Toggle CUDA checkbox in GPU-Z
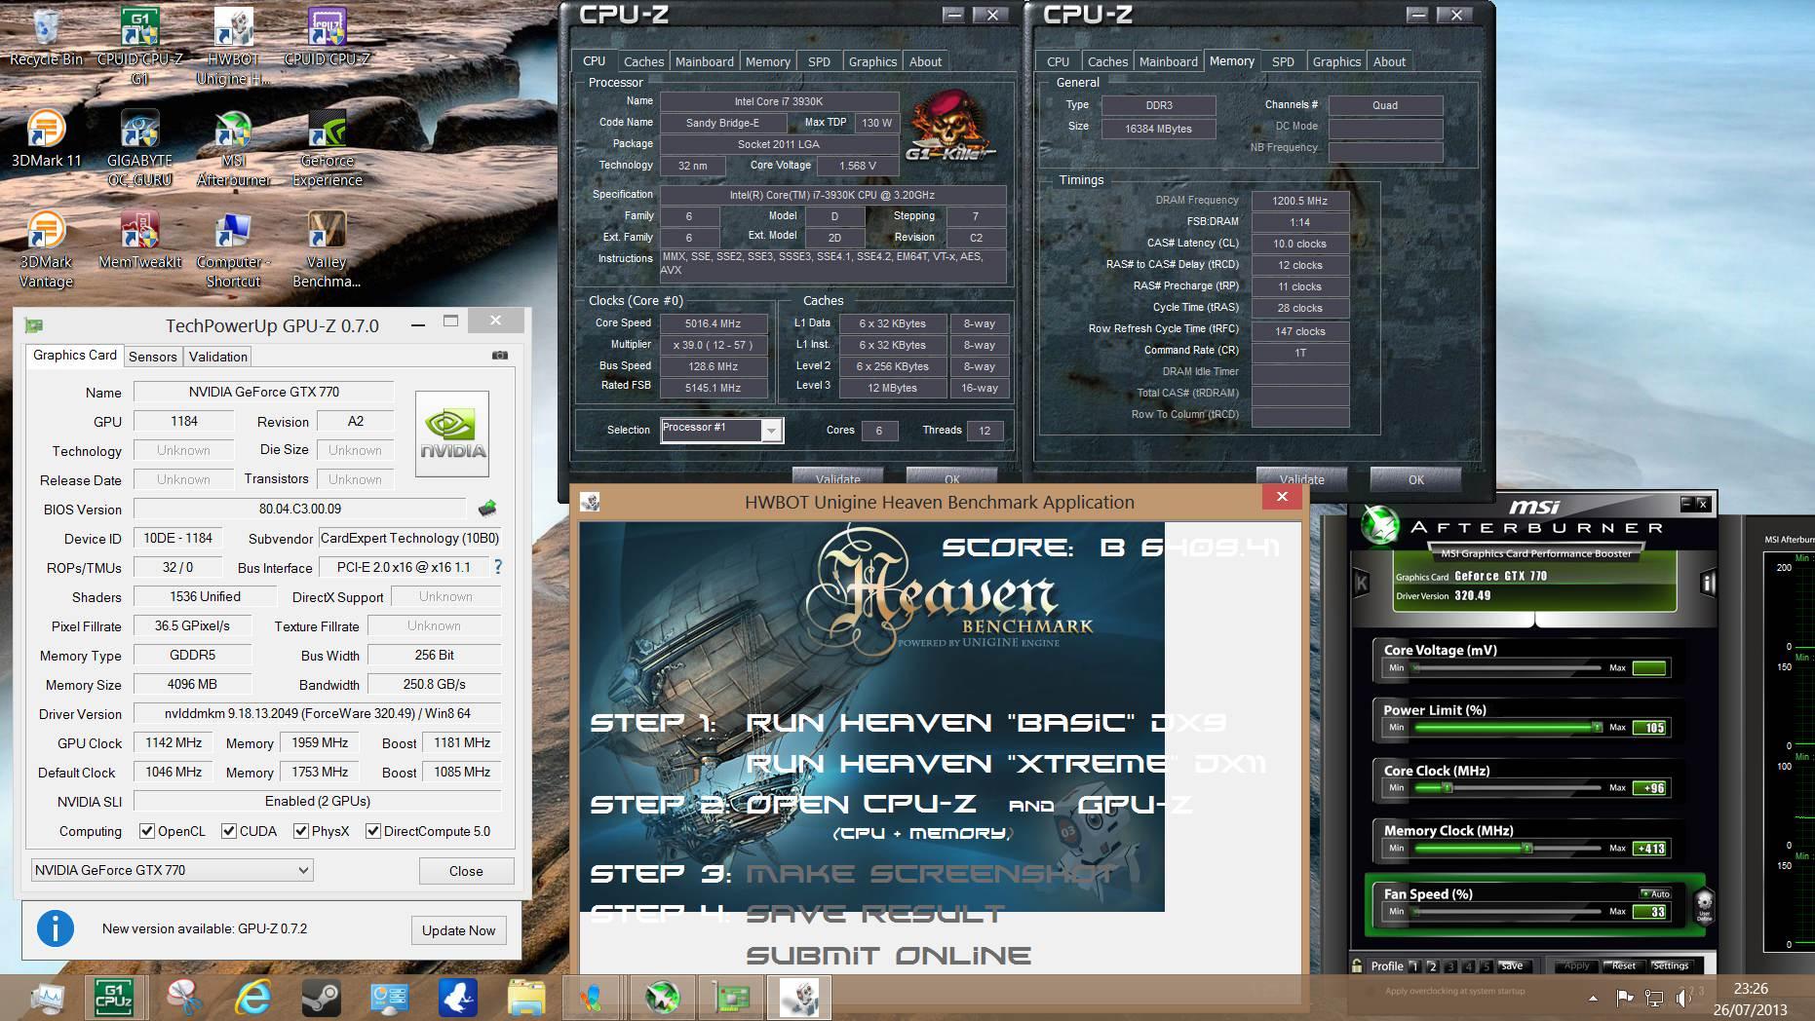 [x=229, y=831]
